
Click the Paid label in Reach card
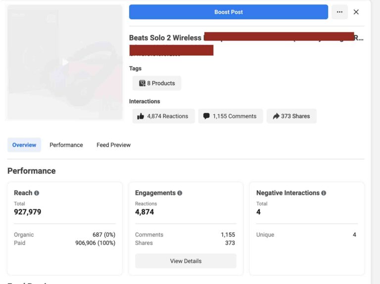[x=19, y=243]
